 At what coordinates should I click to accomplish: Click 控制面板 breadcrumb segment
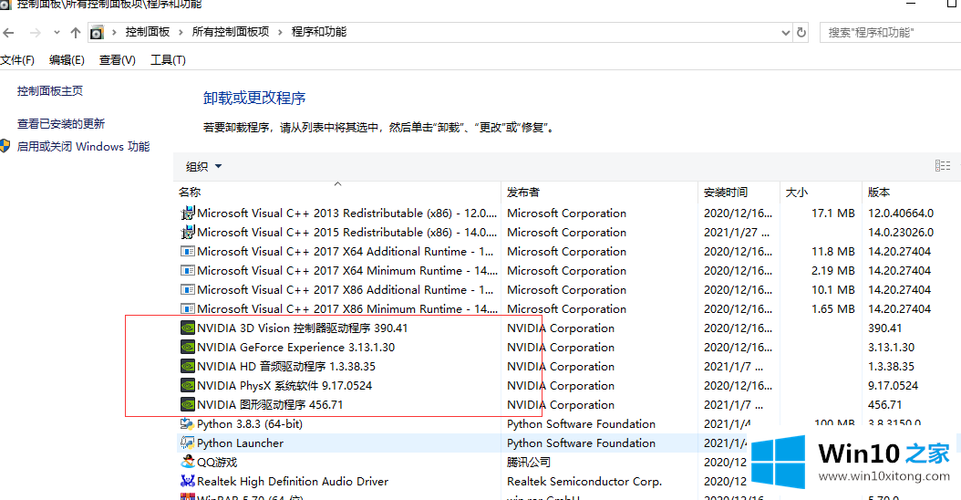tap(148, 32)
